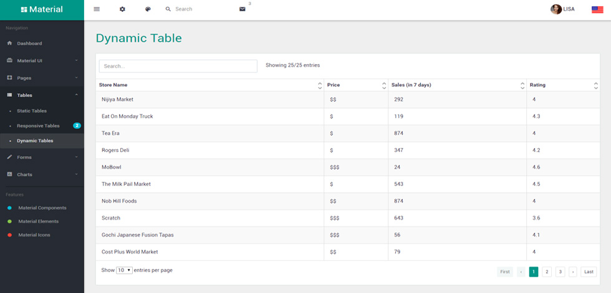The height and width of the screenshot is (293, 611).
Task: Sort table by Rating arrows
Action: (596, 85)
